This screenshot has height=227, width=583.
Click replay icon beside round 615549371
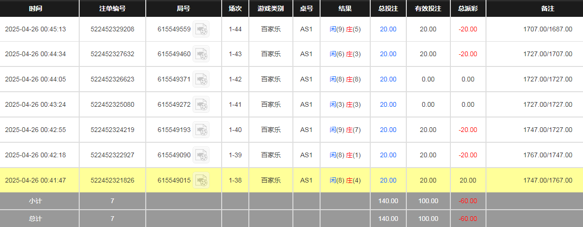[201, 80]
